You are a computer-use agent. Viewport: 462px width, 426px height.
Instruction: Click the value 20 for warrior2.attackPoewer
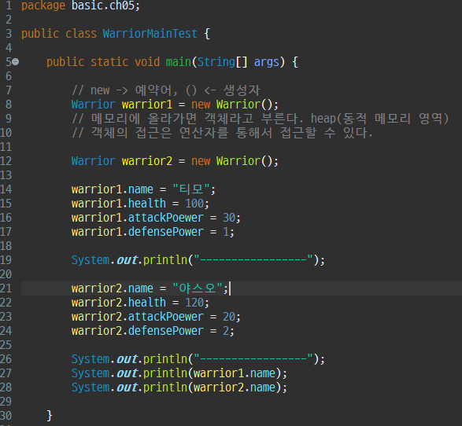point(229,317)
